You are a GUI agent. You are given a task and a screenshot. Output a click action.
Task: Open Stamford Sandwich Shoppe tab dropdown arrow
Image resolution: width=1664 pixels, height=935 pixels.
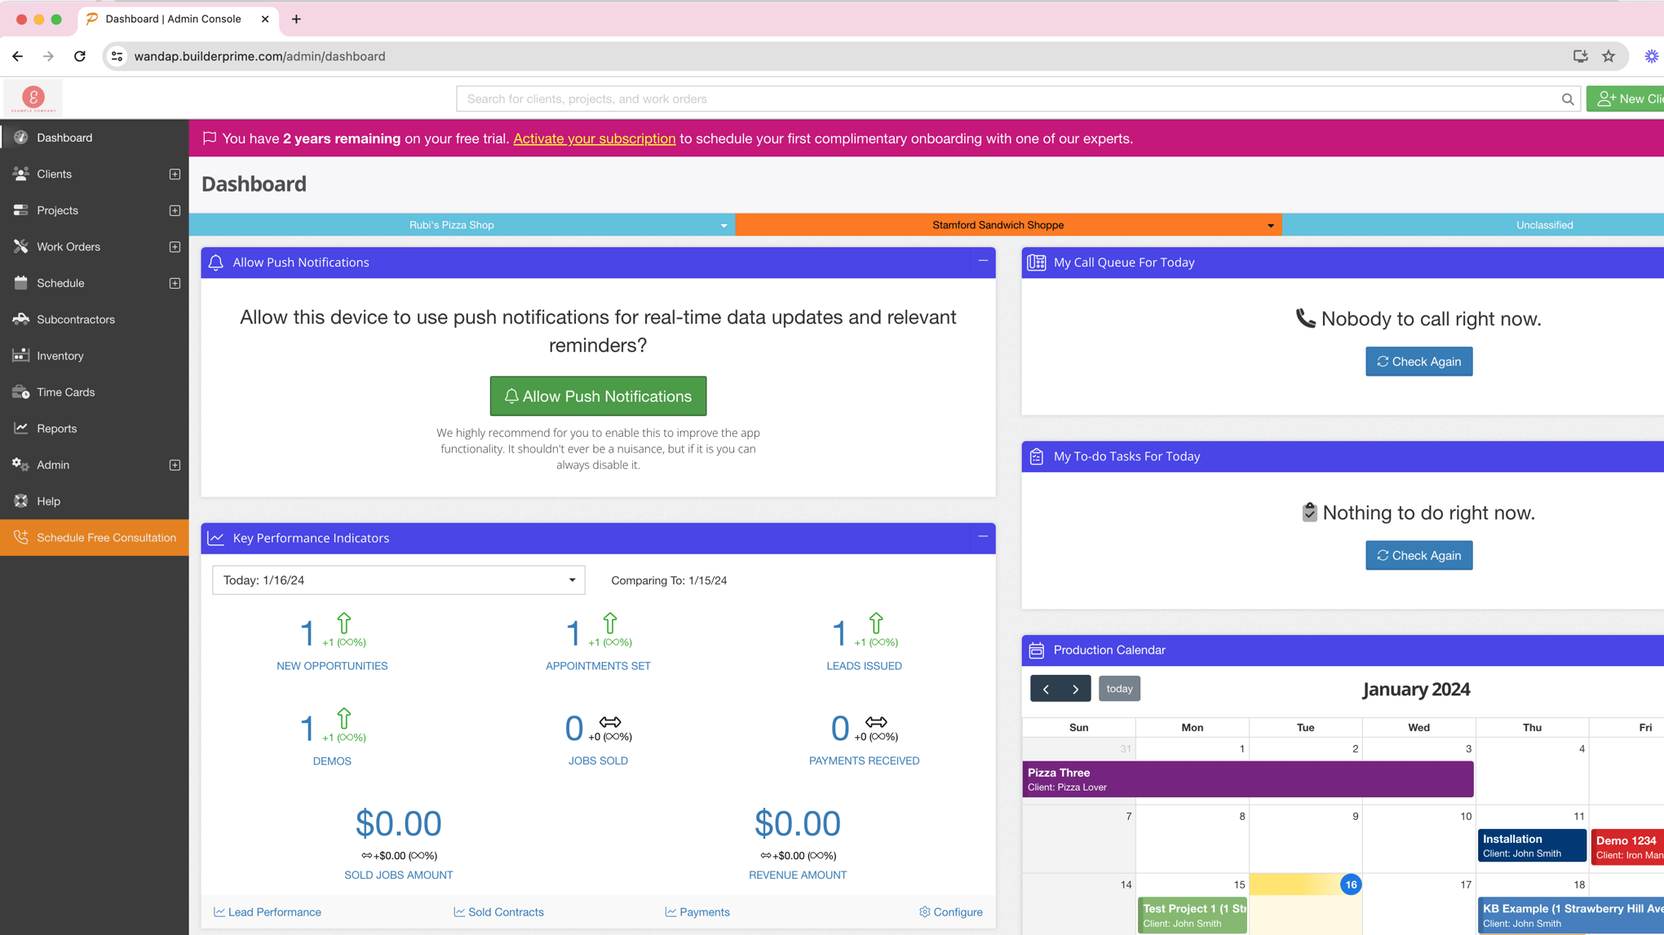point(1270,226)
